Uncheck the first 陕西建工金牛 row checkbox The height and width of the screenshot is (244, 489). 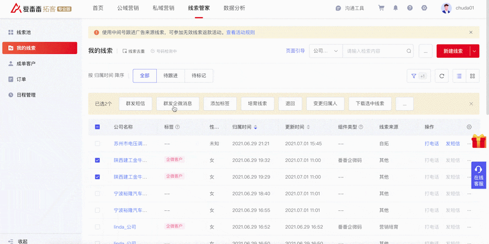click(97, 160)
